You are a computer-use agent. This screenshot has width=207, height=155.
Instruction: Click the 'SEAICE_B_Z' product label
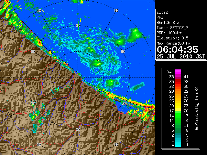pos(168,23)
